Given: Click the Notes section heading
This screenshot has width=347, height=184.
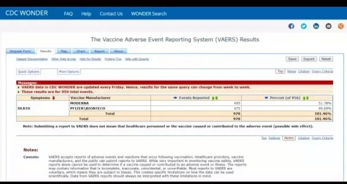Looking at the screenshot, I should coord(31,150).
